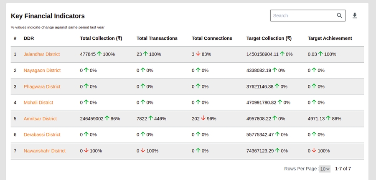Screen dimensions: 376x180
Task: Click the DDR column header
Action: [29, 38]
